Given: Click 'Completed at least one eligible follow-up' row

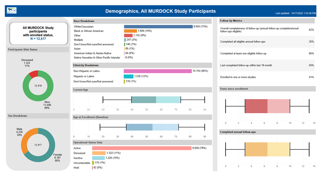Looking at the screenshot, I should tap(267, 54).
